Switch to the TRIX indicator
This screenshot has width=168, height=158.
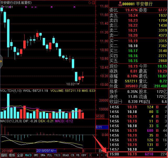pos(57,155)
